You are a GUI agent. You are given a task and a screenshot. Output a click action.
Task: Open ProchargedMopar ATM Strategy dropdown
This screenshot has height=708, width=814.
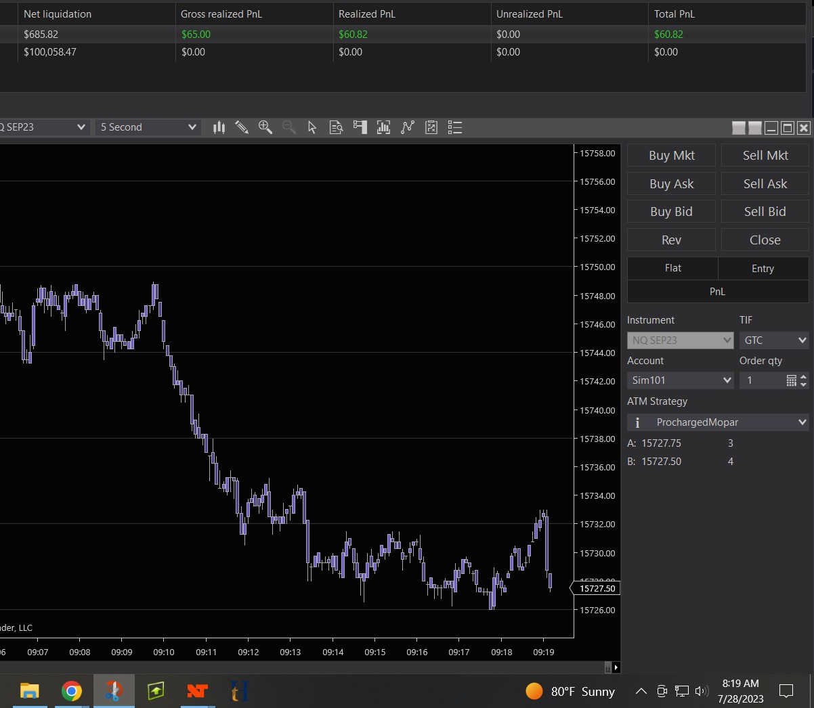[718, 422]
